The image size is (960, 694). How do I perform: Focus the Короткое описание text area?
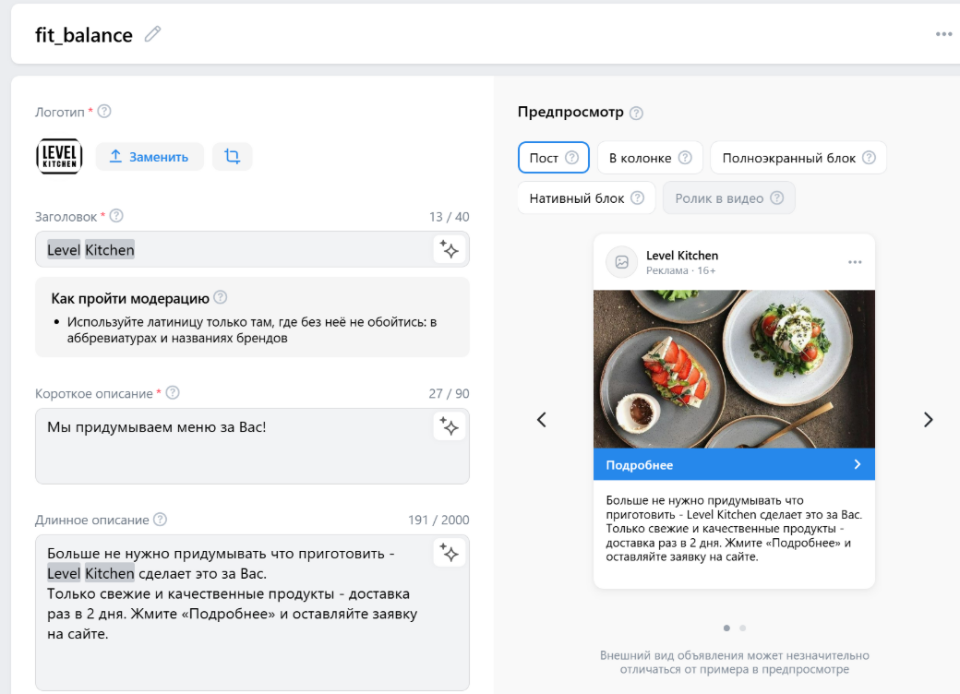pyautogui.click(x=252, y=446)
